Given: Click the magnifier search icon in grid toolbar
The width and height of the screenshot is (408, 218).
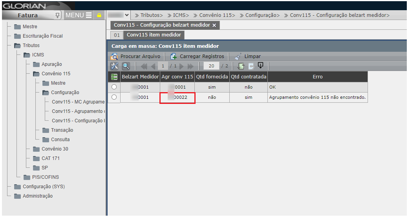Looking at the screenshot, I should tap(125, 66).
